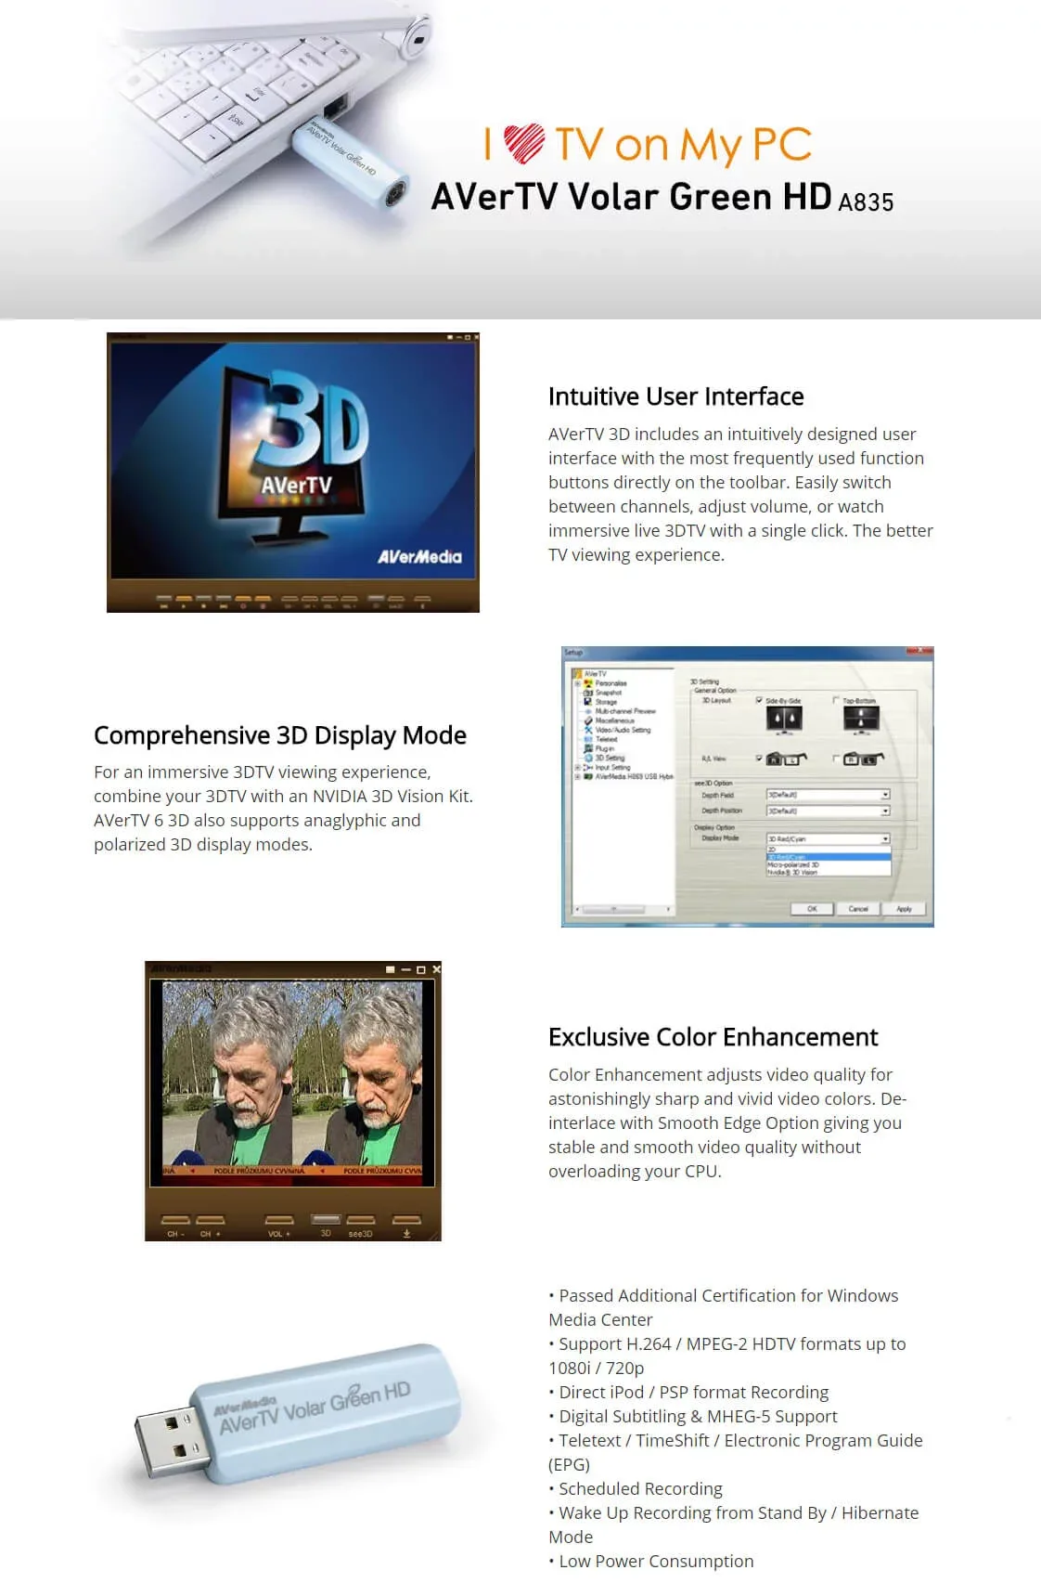Viewport: 1041px width, 1596px height.
Task: Click the 'Scheduled Recording' bullet
Action: pos(636,1488)
